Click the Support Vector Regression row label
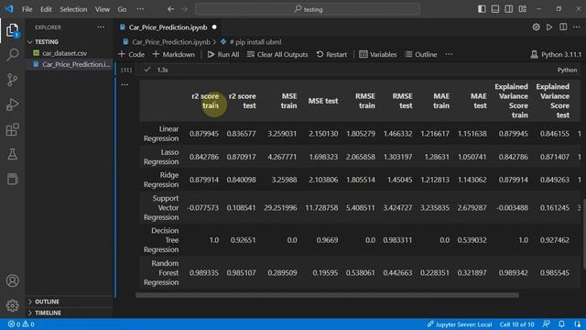586x330 pixels. (x=161, y=208)
